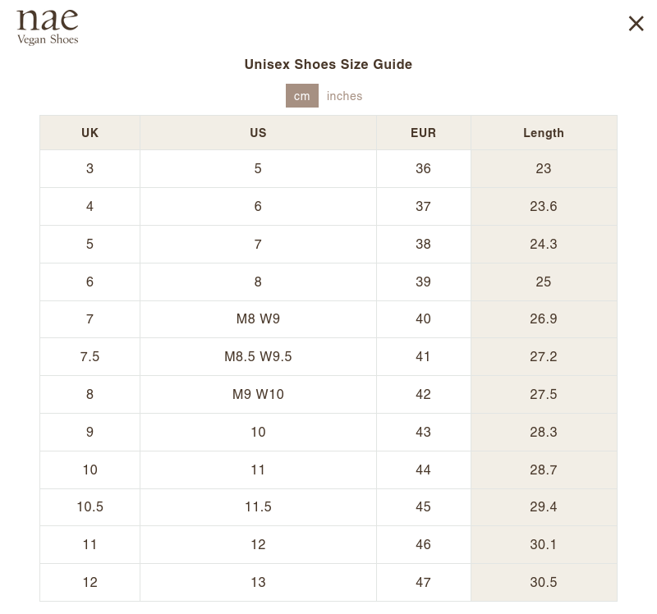657x614 pixels.
Task: Click the nae Vegan Shoes logo
Action: point(48,27)
